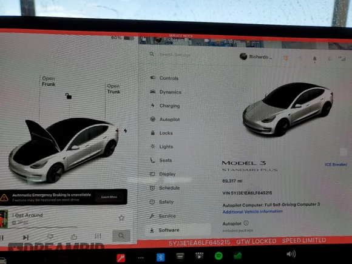The image size is (352, 264).
Task: Open the red wrench Service Mode app
Action: (121, 258)
